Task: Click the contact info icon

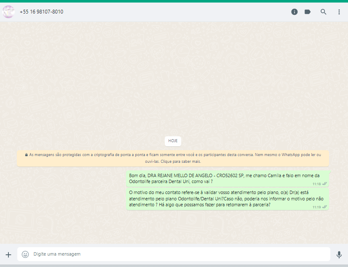Action: click(294, 12)
